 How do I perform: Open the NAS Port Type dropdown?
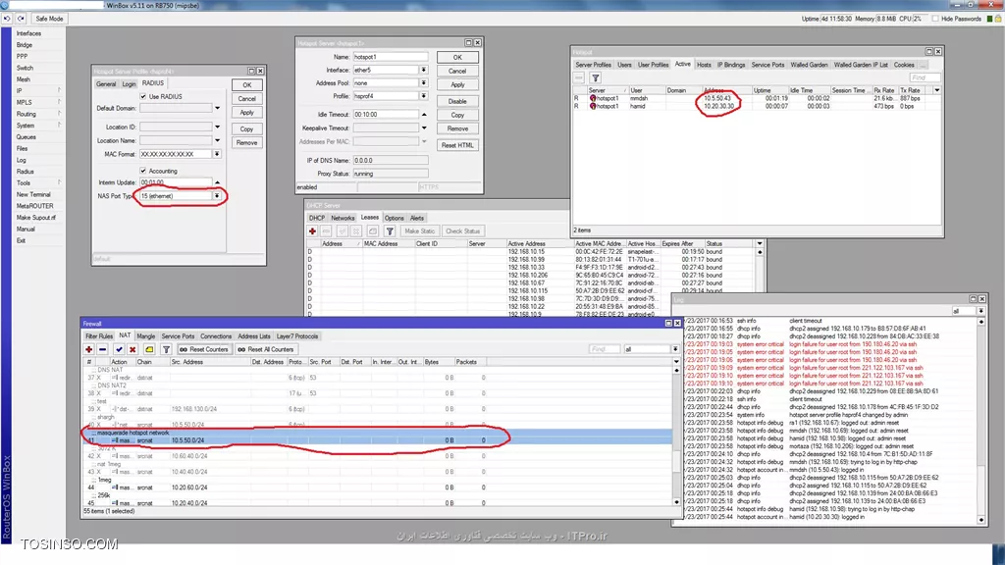point(217,196)
